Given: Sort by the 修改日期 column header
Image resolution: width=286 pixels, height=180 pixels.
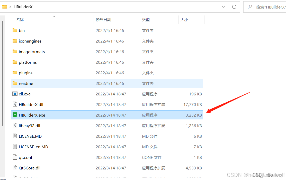Looking at the screenshot, I should click(x=103, y=20).
